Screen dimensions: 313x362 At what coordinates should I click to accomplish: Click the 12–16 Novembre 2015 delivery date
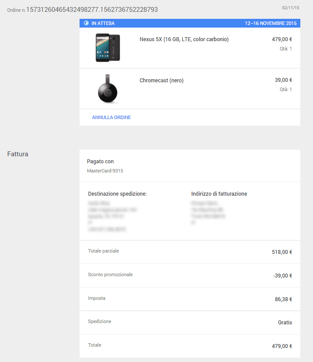[x=271, y=23]
